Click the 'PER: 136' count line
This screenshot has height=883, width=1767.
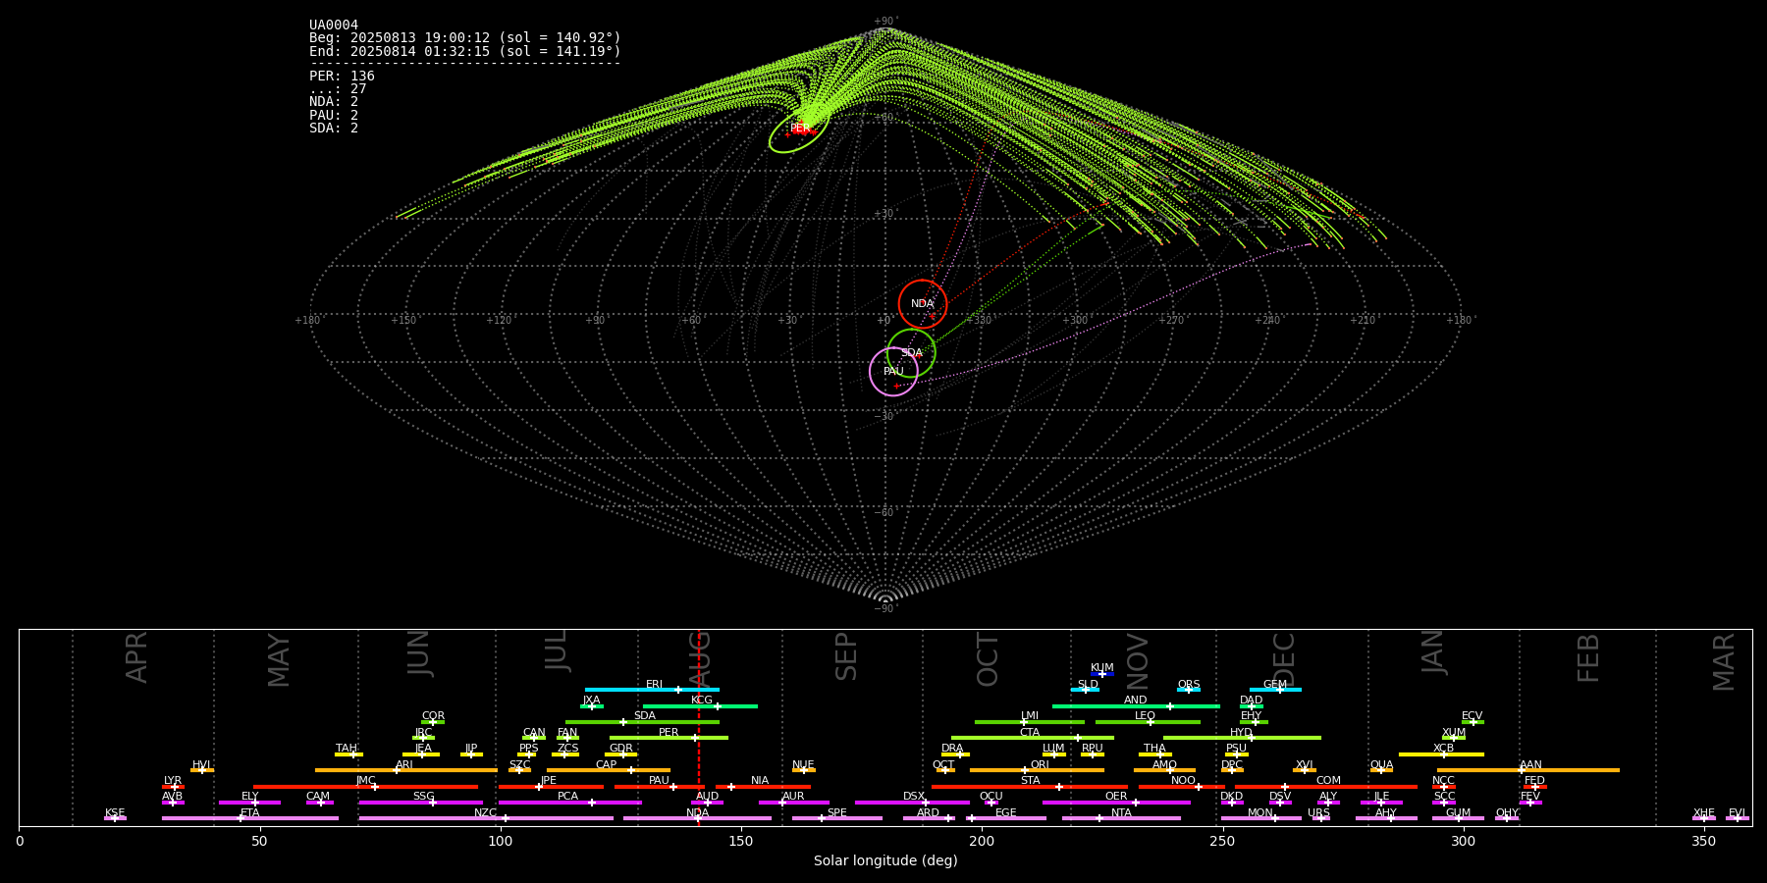[342, 77]
